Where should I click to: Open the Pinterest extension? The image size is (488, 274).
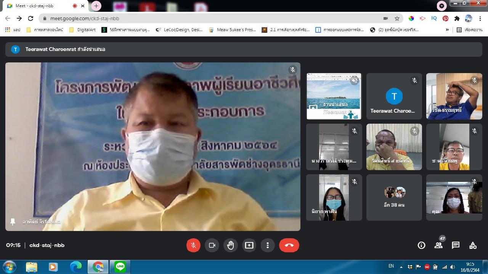point(445,18)
